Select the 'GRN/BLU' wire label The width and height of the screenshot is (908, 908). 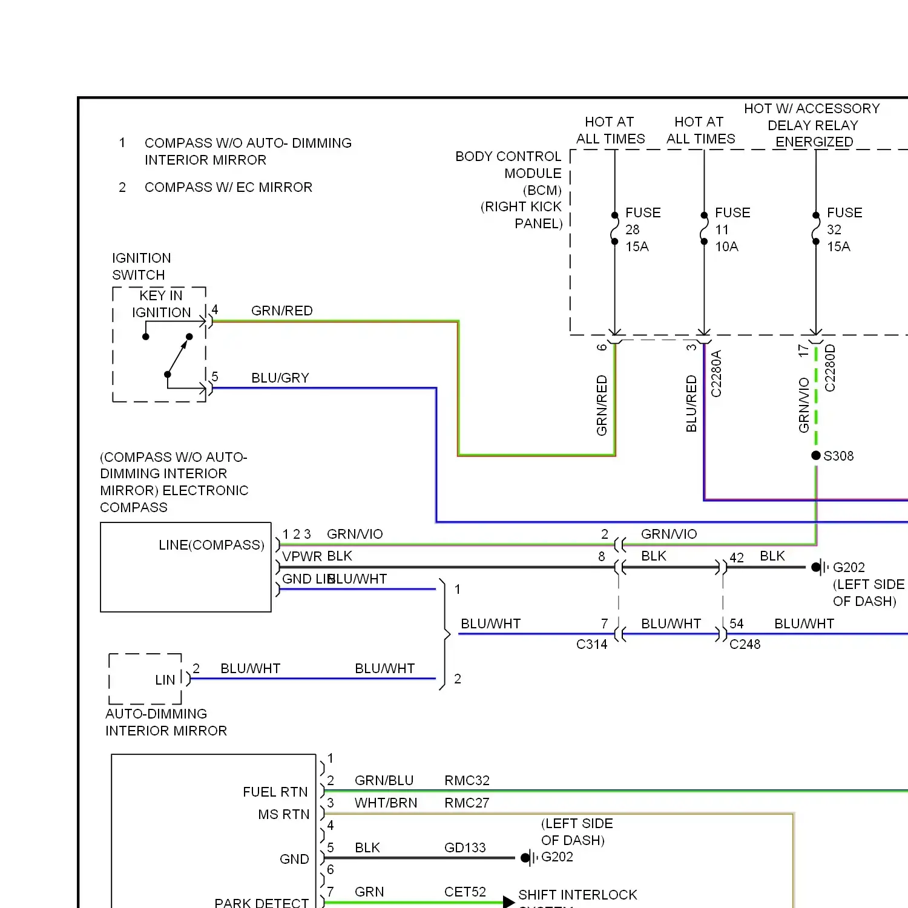point(384,780)
